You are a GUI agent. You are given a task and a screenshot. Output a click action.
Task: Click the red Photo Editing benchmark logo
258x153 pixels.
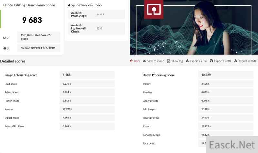[154, 9]
